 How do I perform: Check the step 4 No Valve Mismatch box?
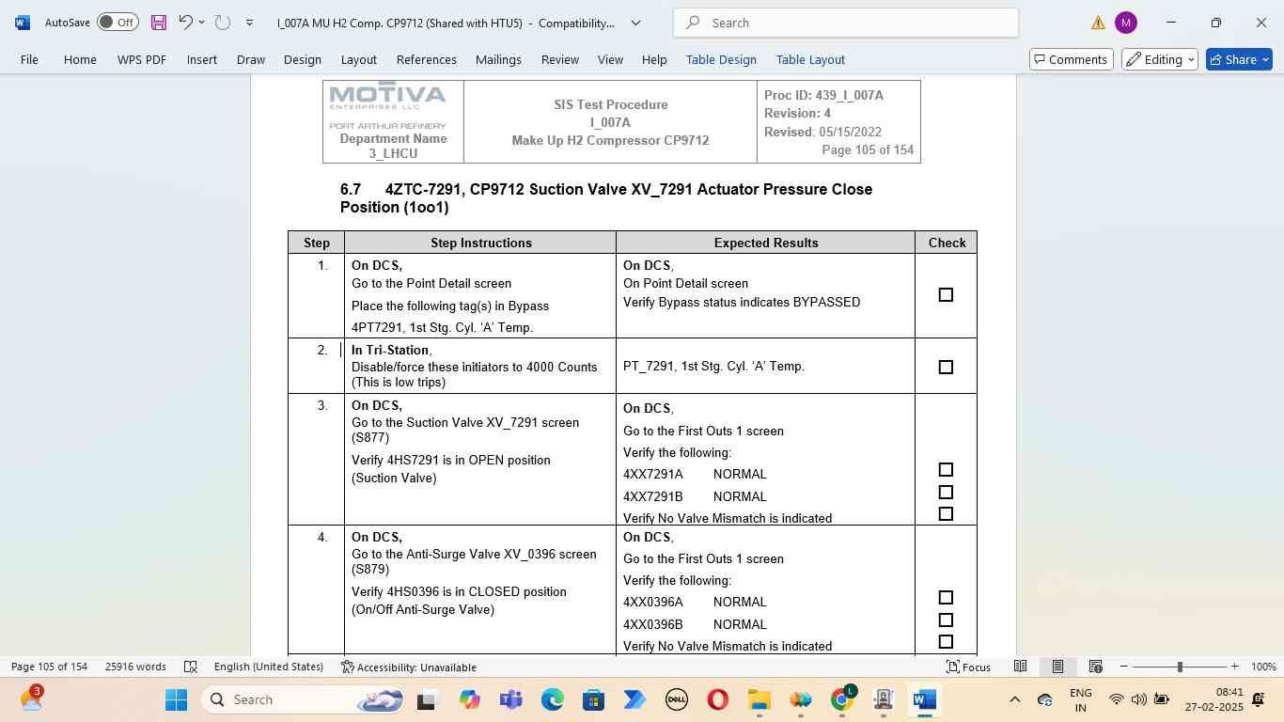click(946, 642)
